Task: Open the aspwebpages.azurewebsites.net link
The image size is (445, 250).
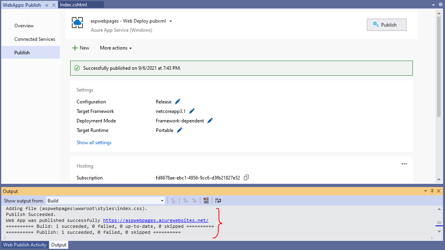Action: click(x=156, y=220)
